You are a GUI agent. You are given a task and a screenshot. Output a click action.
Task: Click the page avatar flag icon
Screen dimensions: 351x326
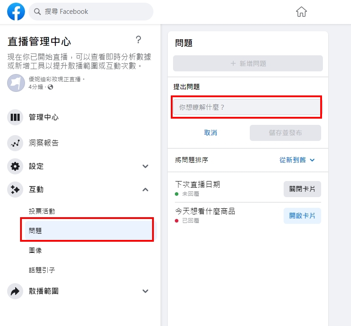pos(16,83)
